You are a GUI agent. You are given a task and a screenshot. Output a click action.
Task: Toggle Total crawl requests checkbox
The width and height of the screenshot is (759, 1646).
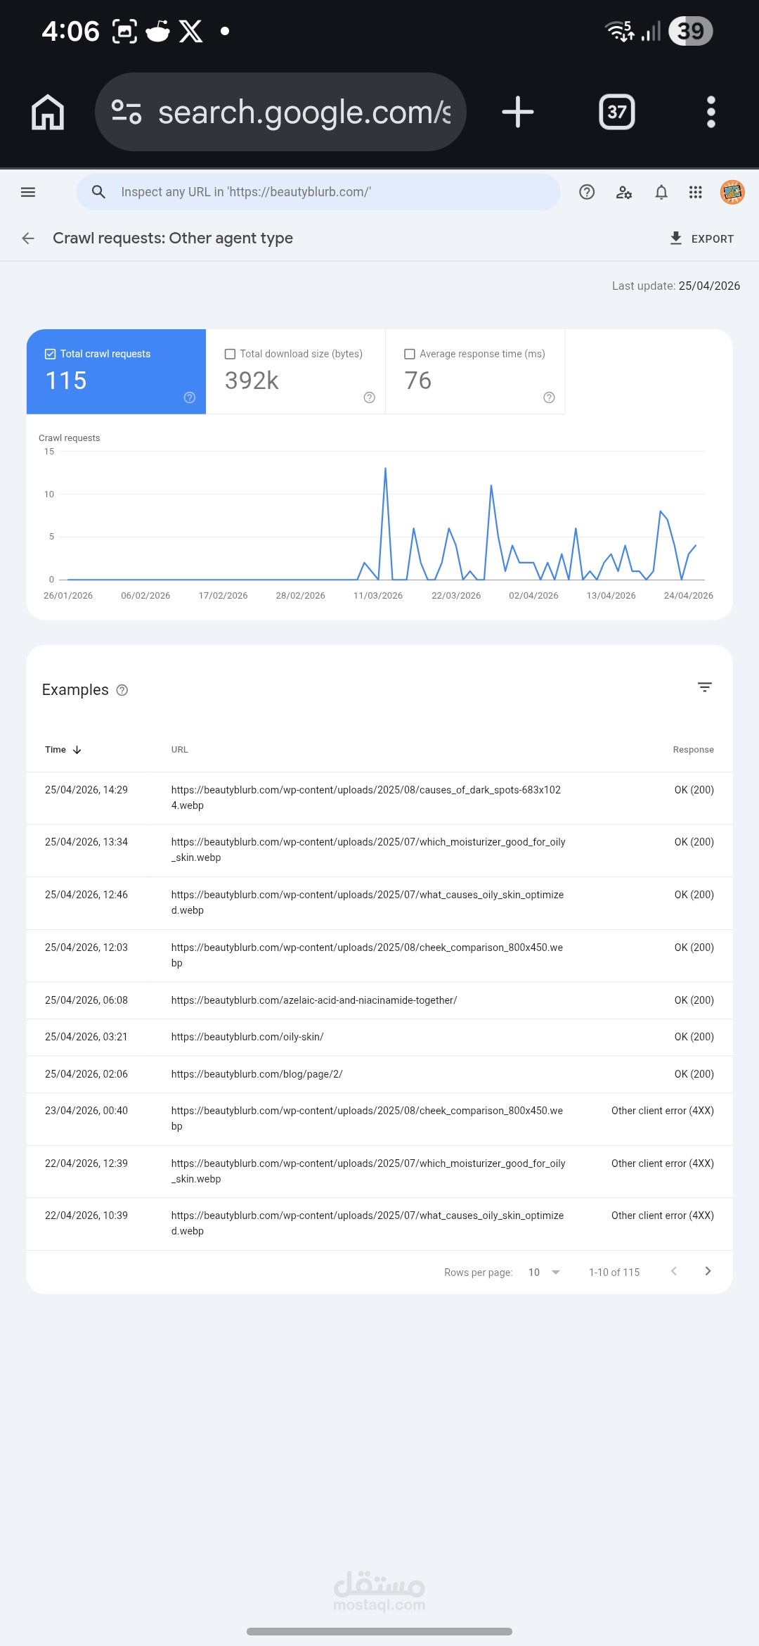[x=51, y=354]
